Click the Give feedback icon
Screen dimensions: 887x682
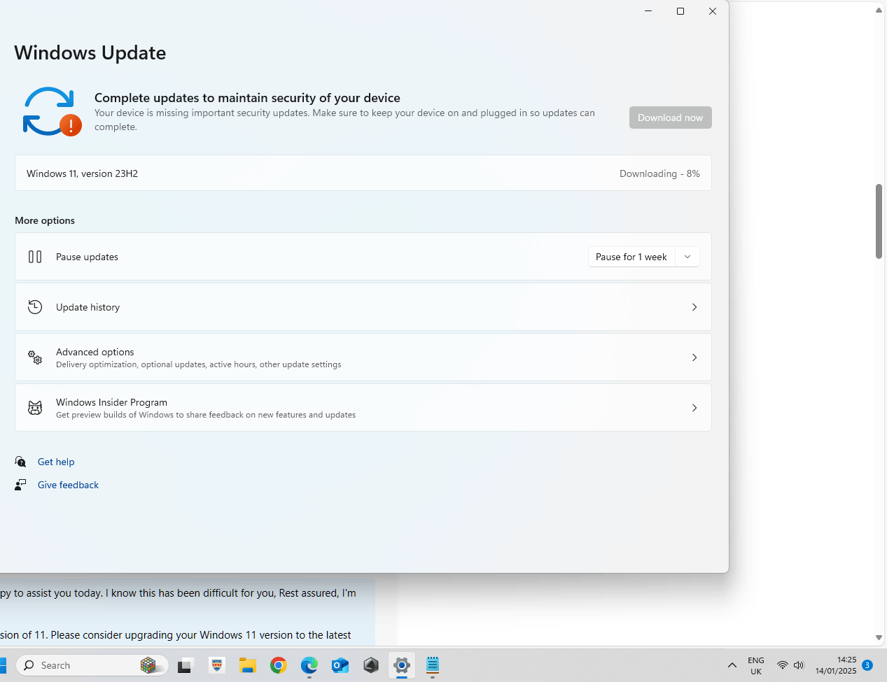tap(20, 485)
